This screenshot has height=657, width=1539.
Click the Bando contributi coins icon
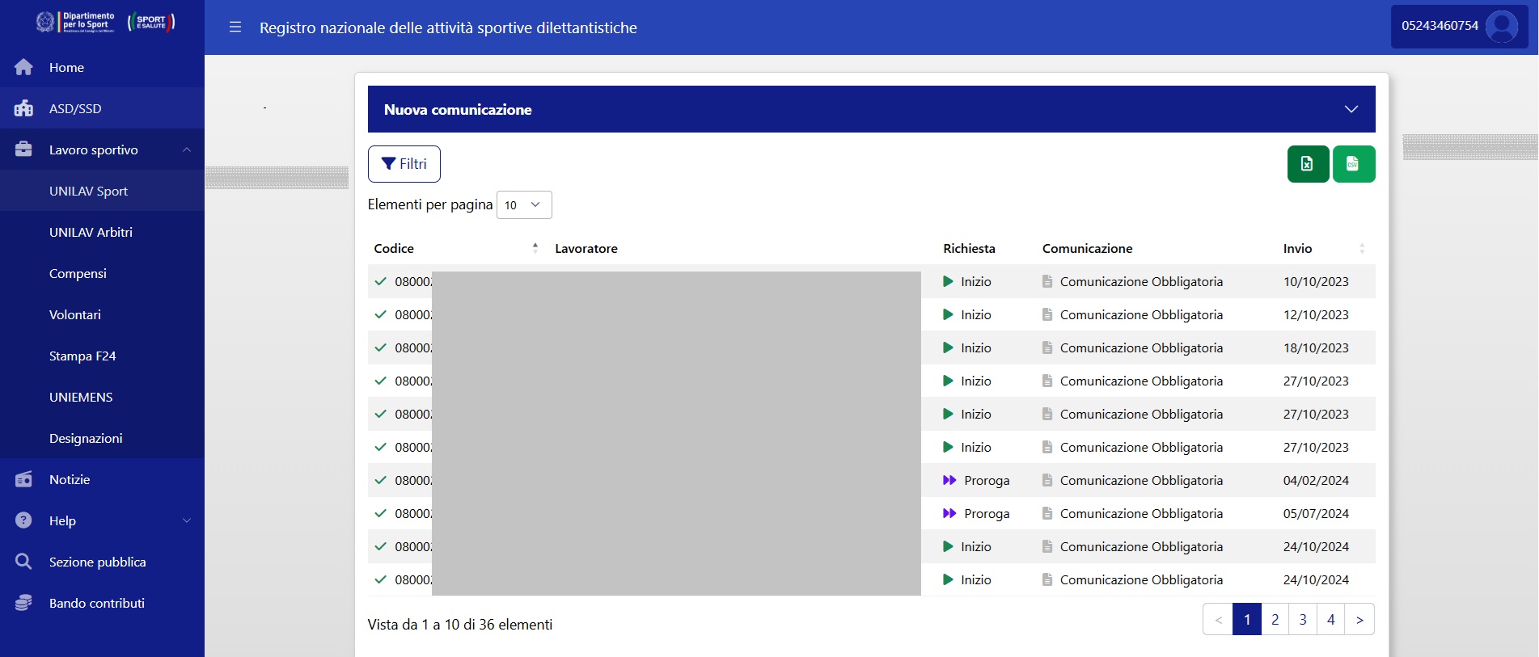click(23, 603)
